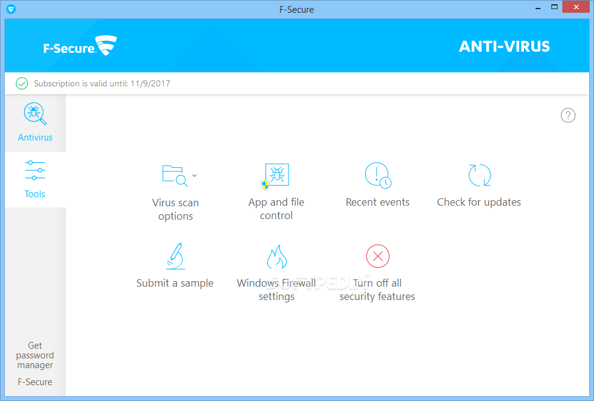The image size is (594, 401).
Task: Click the F-Secure title bar app icon
Action: tap(11, 9)
